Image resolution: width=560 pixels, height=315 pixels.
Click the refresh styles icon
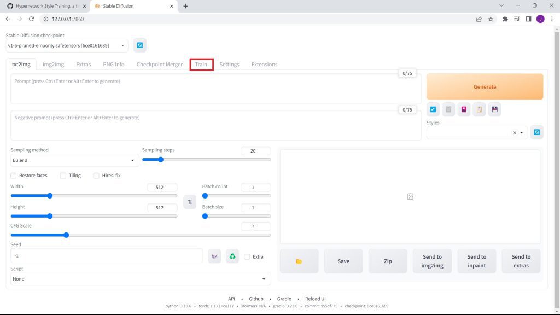(x=537, y=132)
